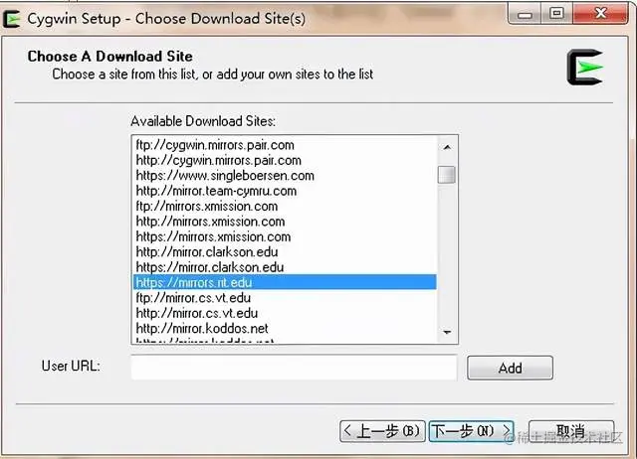
Task: Select ftp://mirrors.xmission.com entry
Action: [285, 206]
